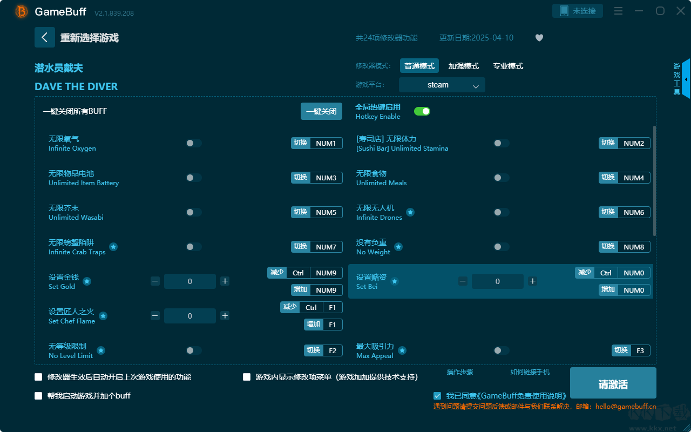This screenshot has width=691, height=432.
Task: Click the NUM2 hotkey for Unlimited Stamina
Action: click(x=634, y=143)
